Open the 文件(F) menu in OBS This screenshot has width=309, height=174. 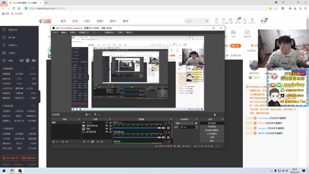(55, 32)
